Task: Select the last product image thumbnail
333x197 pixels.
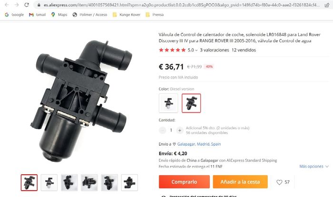Action: pos(129,183)
